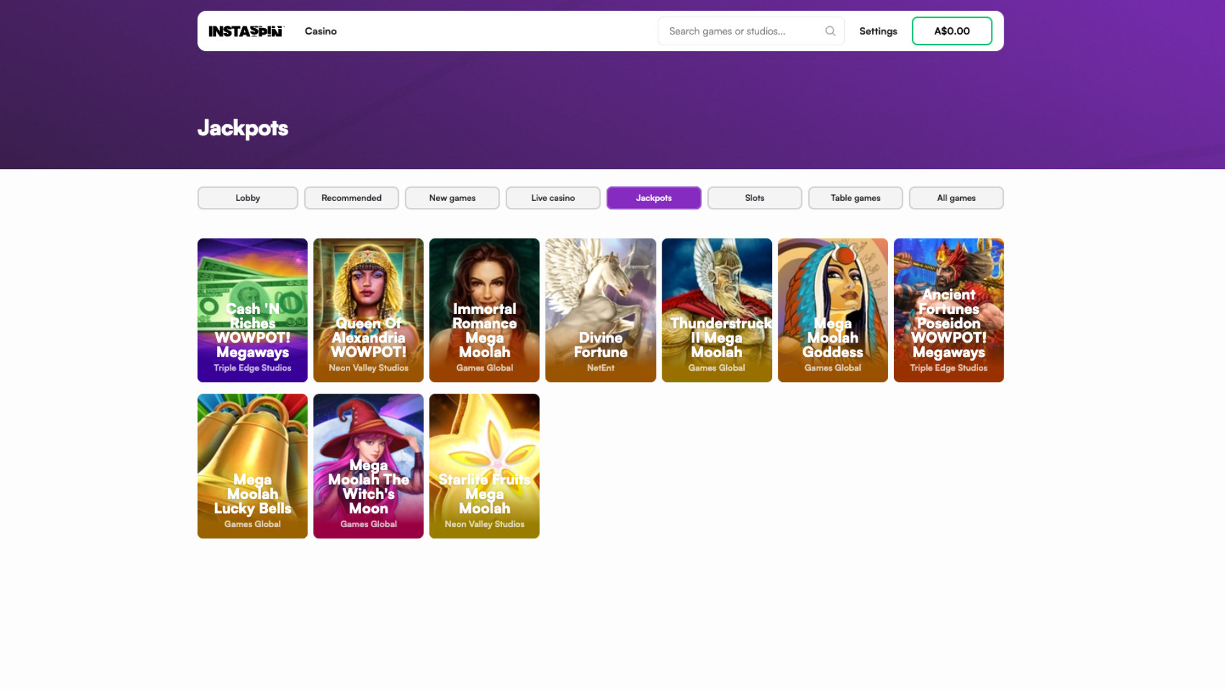Open Queen Of Alexandria WOWPOT! game
Viewport: 1225px width, 689px height.
click(x=369, y=310)
